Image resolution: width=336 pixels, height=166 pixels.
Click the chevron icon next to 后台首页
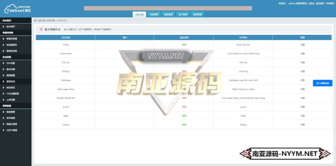pos(3,26)
